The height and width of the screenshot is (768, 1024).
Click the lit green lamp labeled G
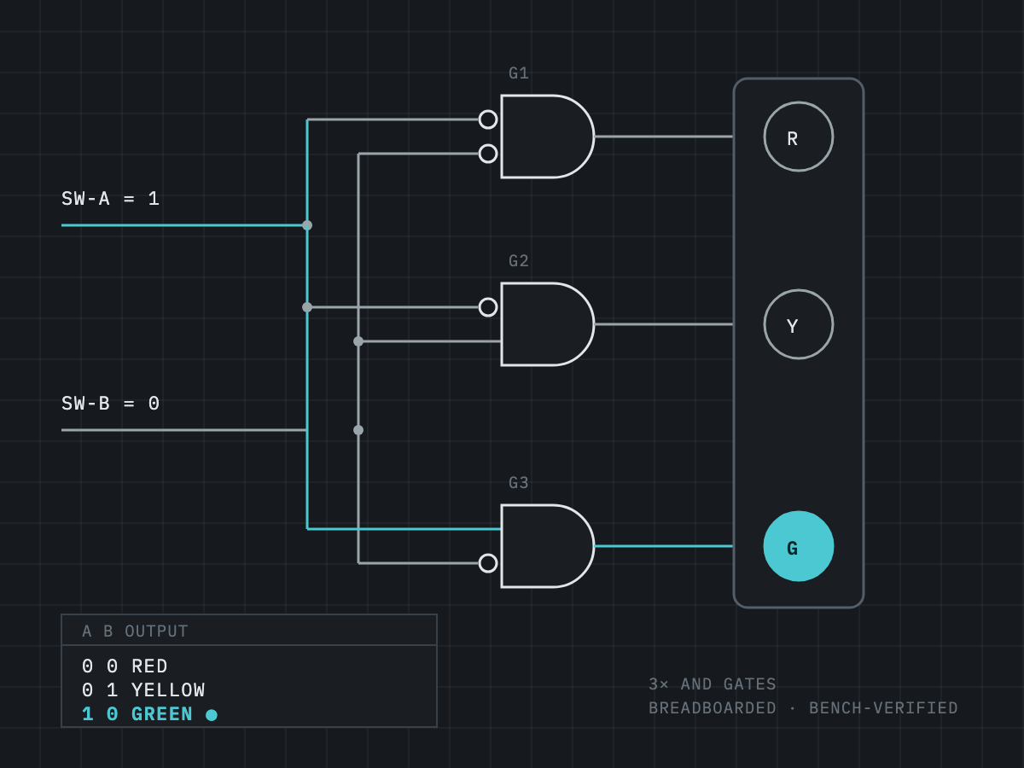pyautogui.click(x=799, y=546)
